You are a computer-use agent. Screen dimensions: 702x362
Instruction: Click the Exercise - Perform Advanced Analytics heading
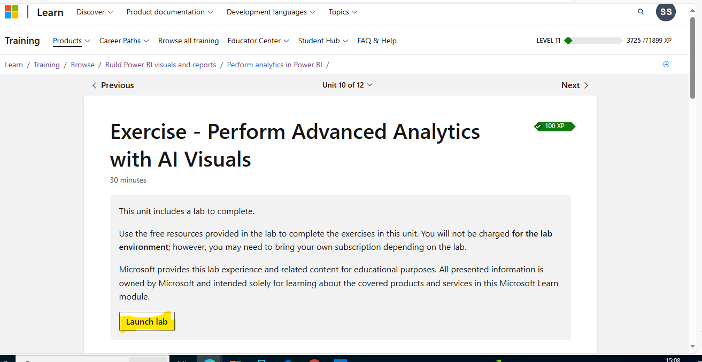tap(295, 145)
